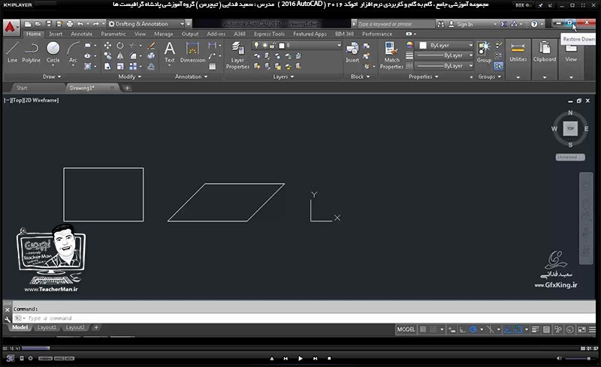This screenshot has width=601, height=367.
Task: Toggle transparency display in status bar
Action: point(547,329)
